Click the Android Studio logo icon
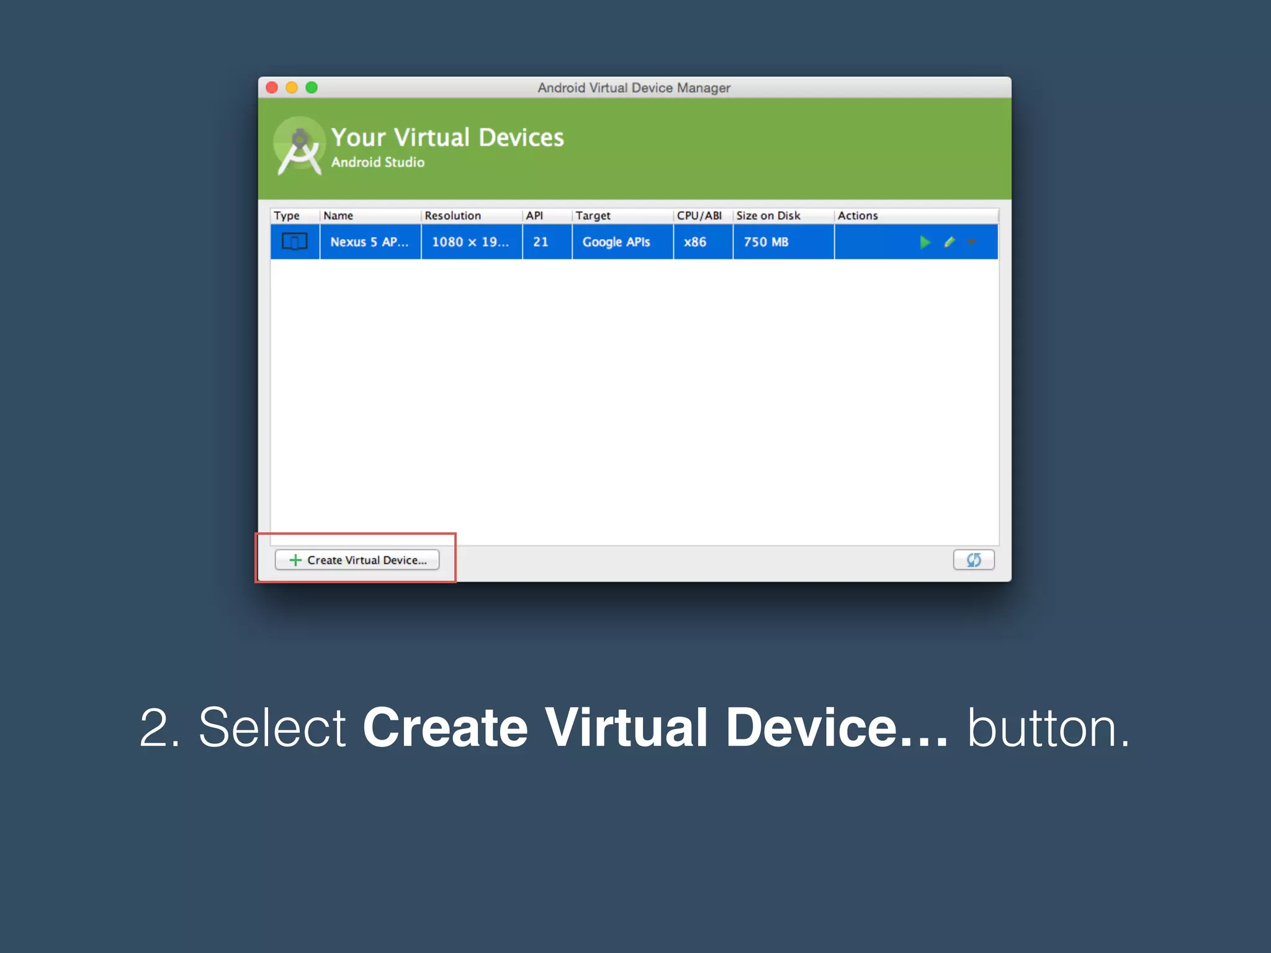Viewport: 1271px width, 953px height. coord(299,146)
